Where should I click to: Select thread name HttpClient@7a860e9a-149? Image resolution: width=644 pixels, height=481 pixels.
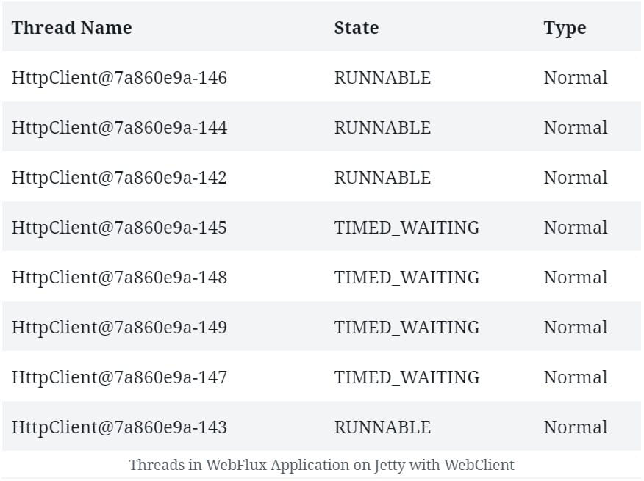pos(119,328)
